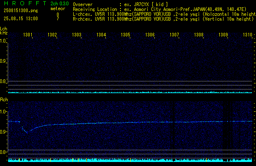Image resolution: width=256 pixels, height=166 pixels.
Task: Click the 'L-ch:ex. UV5R 113.900Mhz' description line
Action: point(164,14)
